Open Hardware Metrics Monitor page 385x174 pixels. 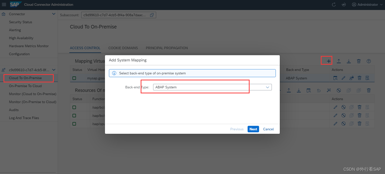tap(29, 46)
